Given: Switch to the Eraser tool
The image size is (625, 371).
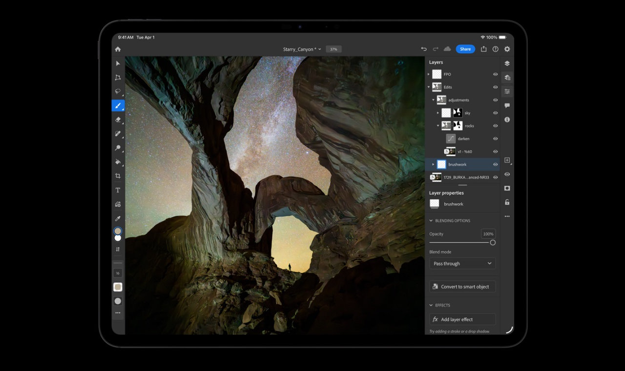Looking at the screenshot, I should (117, 119).
